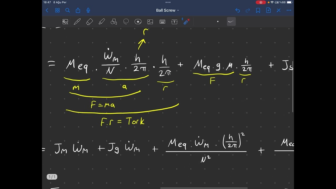Insert an image with the photo tool

tap(150, 22)
